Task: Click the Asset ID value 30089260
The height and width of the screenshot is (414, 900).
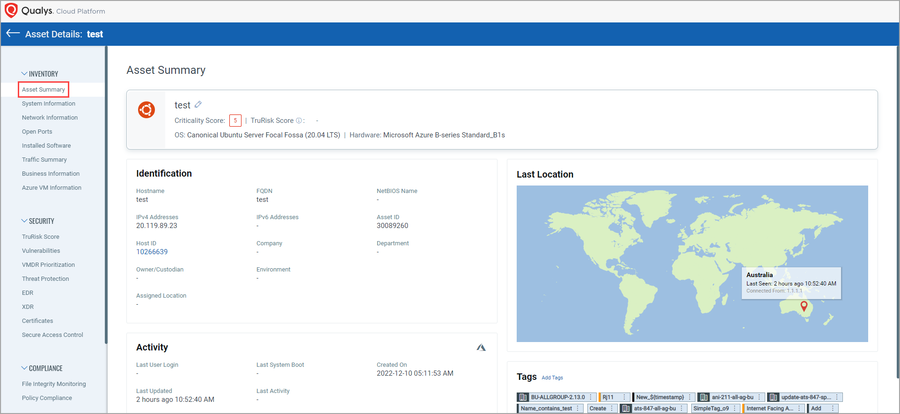Action: coord(392,226)
